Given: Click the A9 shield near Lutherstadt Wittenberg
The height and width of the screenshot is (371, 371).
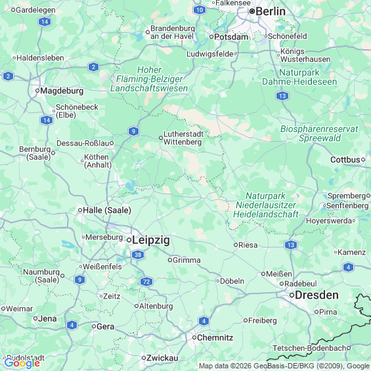Looking at the screenshot, I should point(133,131).
